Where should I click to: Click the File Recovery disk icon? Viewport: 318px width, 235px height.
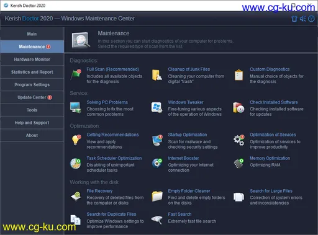pos(76,196)
